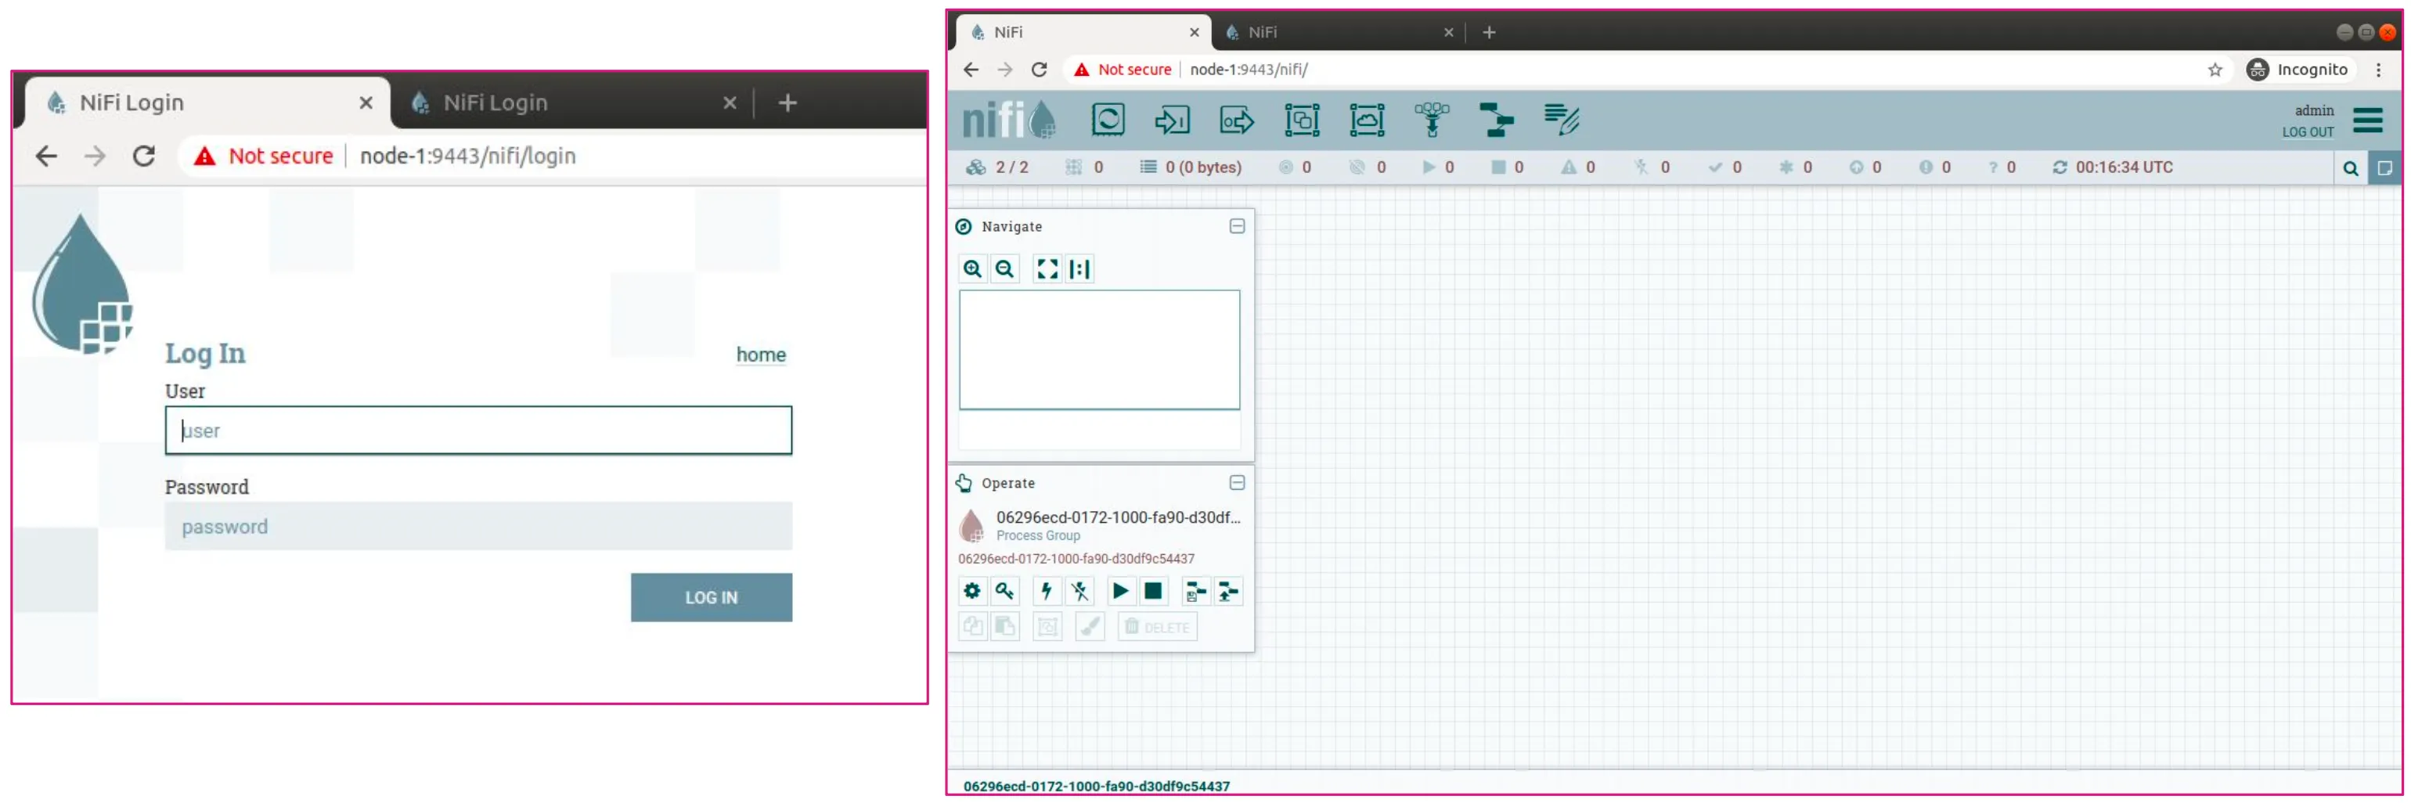Screen dimensions: 2411x803
Task: Open Configuration gear in Operate panel
Action: point(972,592)
